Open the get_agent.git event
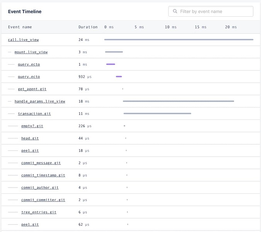Viewport: 261px width, 232px height. pyautogui.click(x=32, y=89)
